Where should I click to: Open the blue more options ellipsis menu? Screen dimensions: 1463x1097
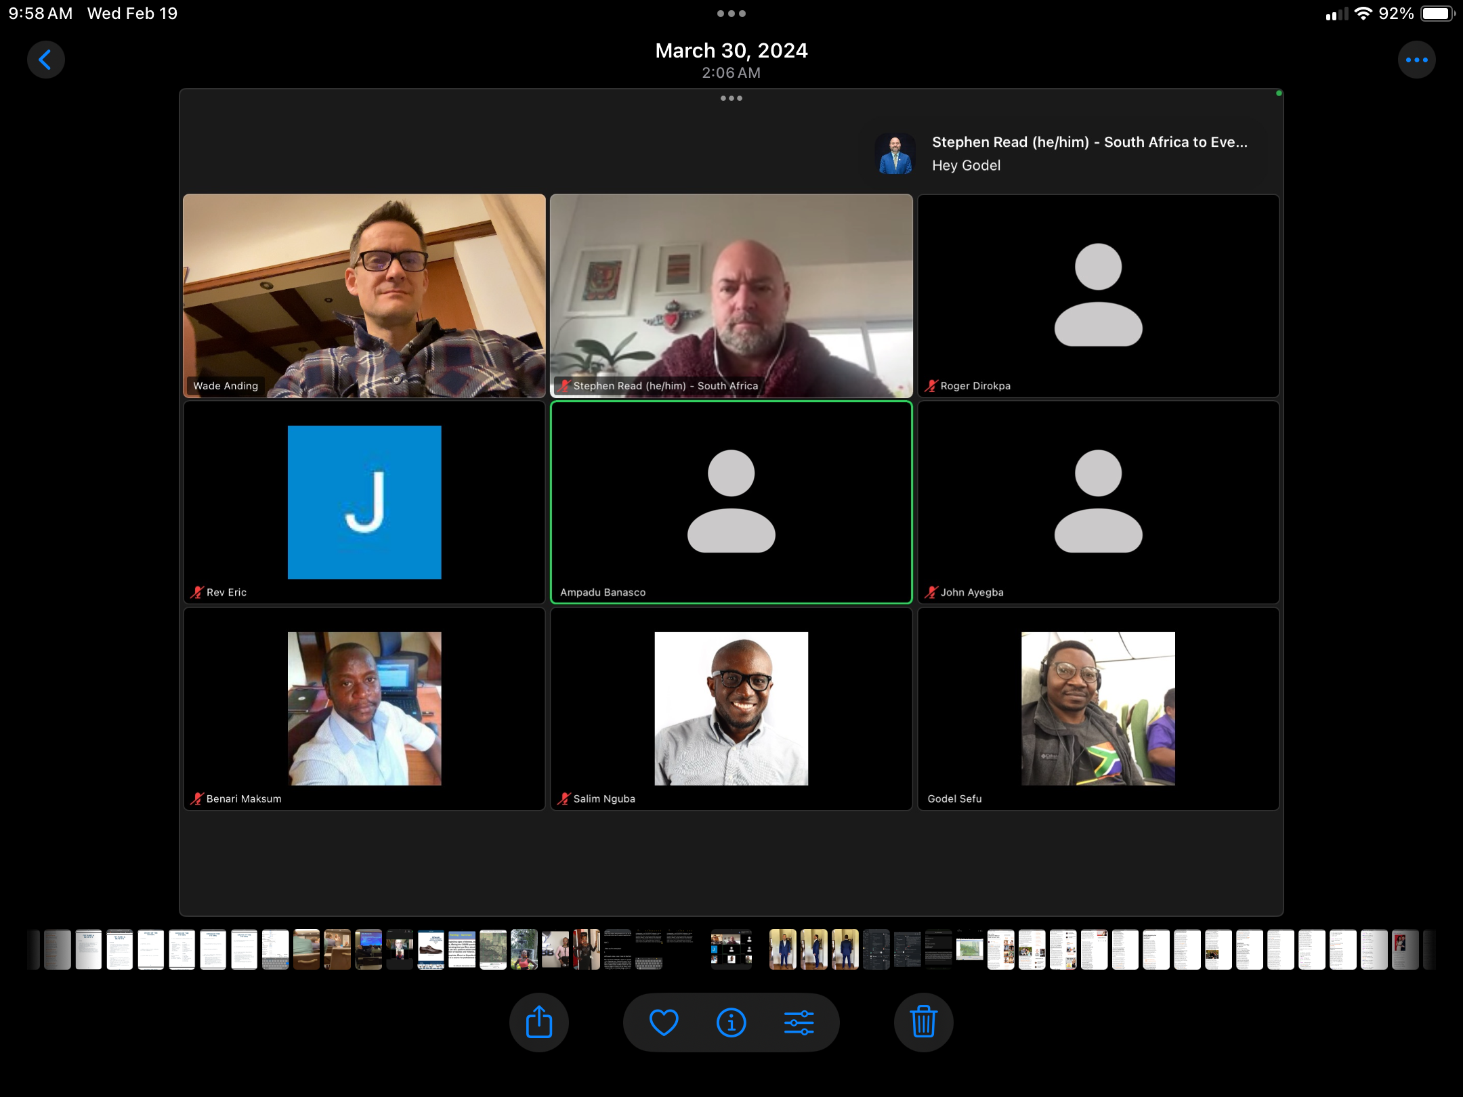[x=1416, y=60]
